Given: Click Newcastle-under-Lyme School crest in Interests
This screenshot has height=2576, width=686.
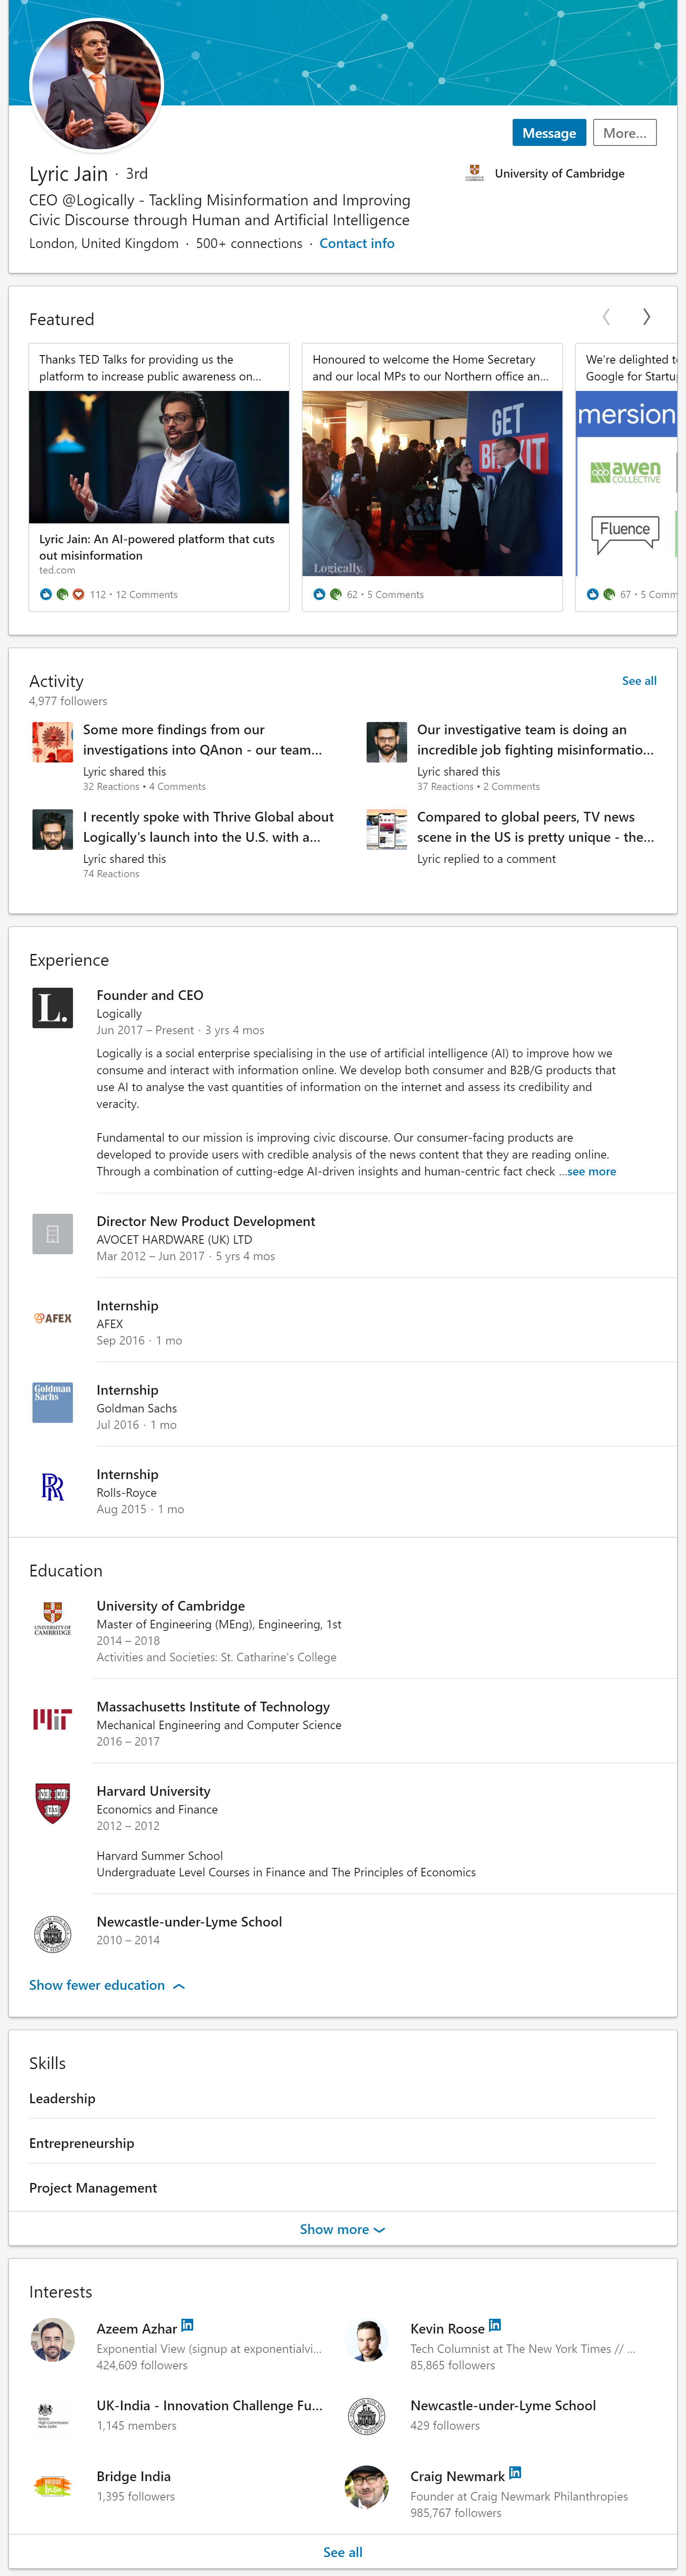Looking at the screenshot, I should tap(367, 2417).
